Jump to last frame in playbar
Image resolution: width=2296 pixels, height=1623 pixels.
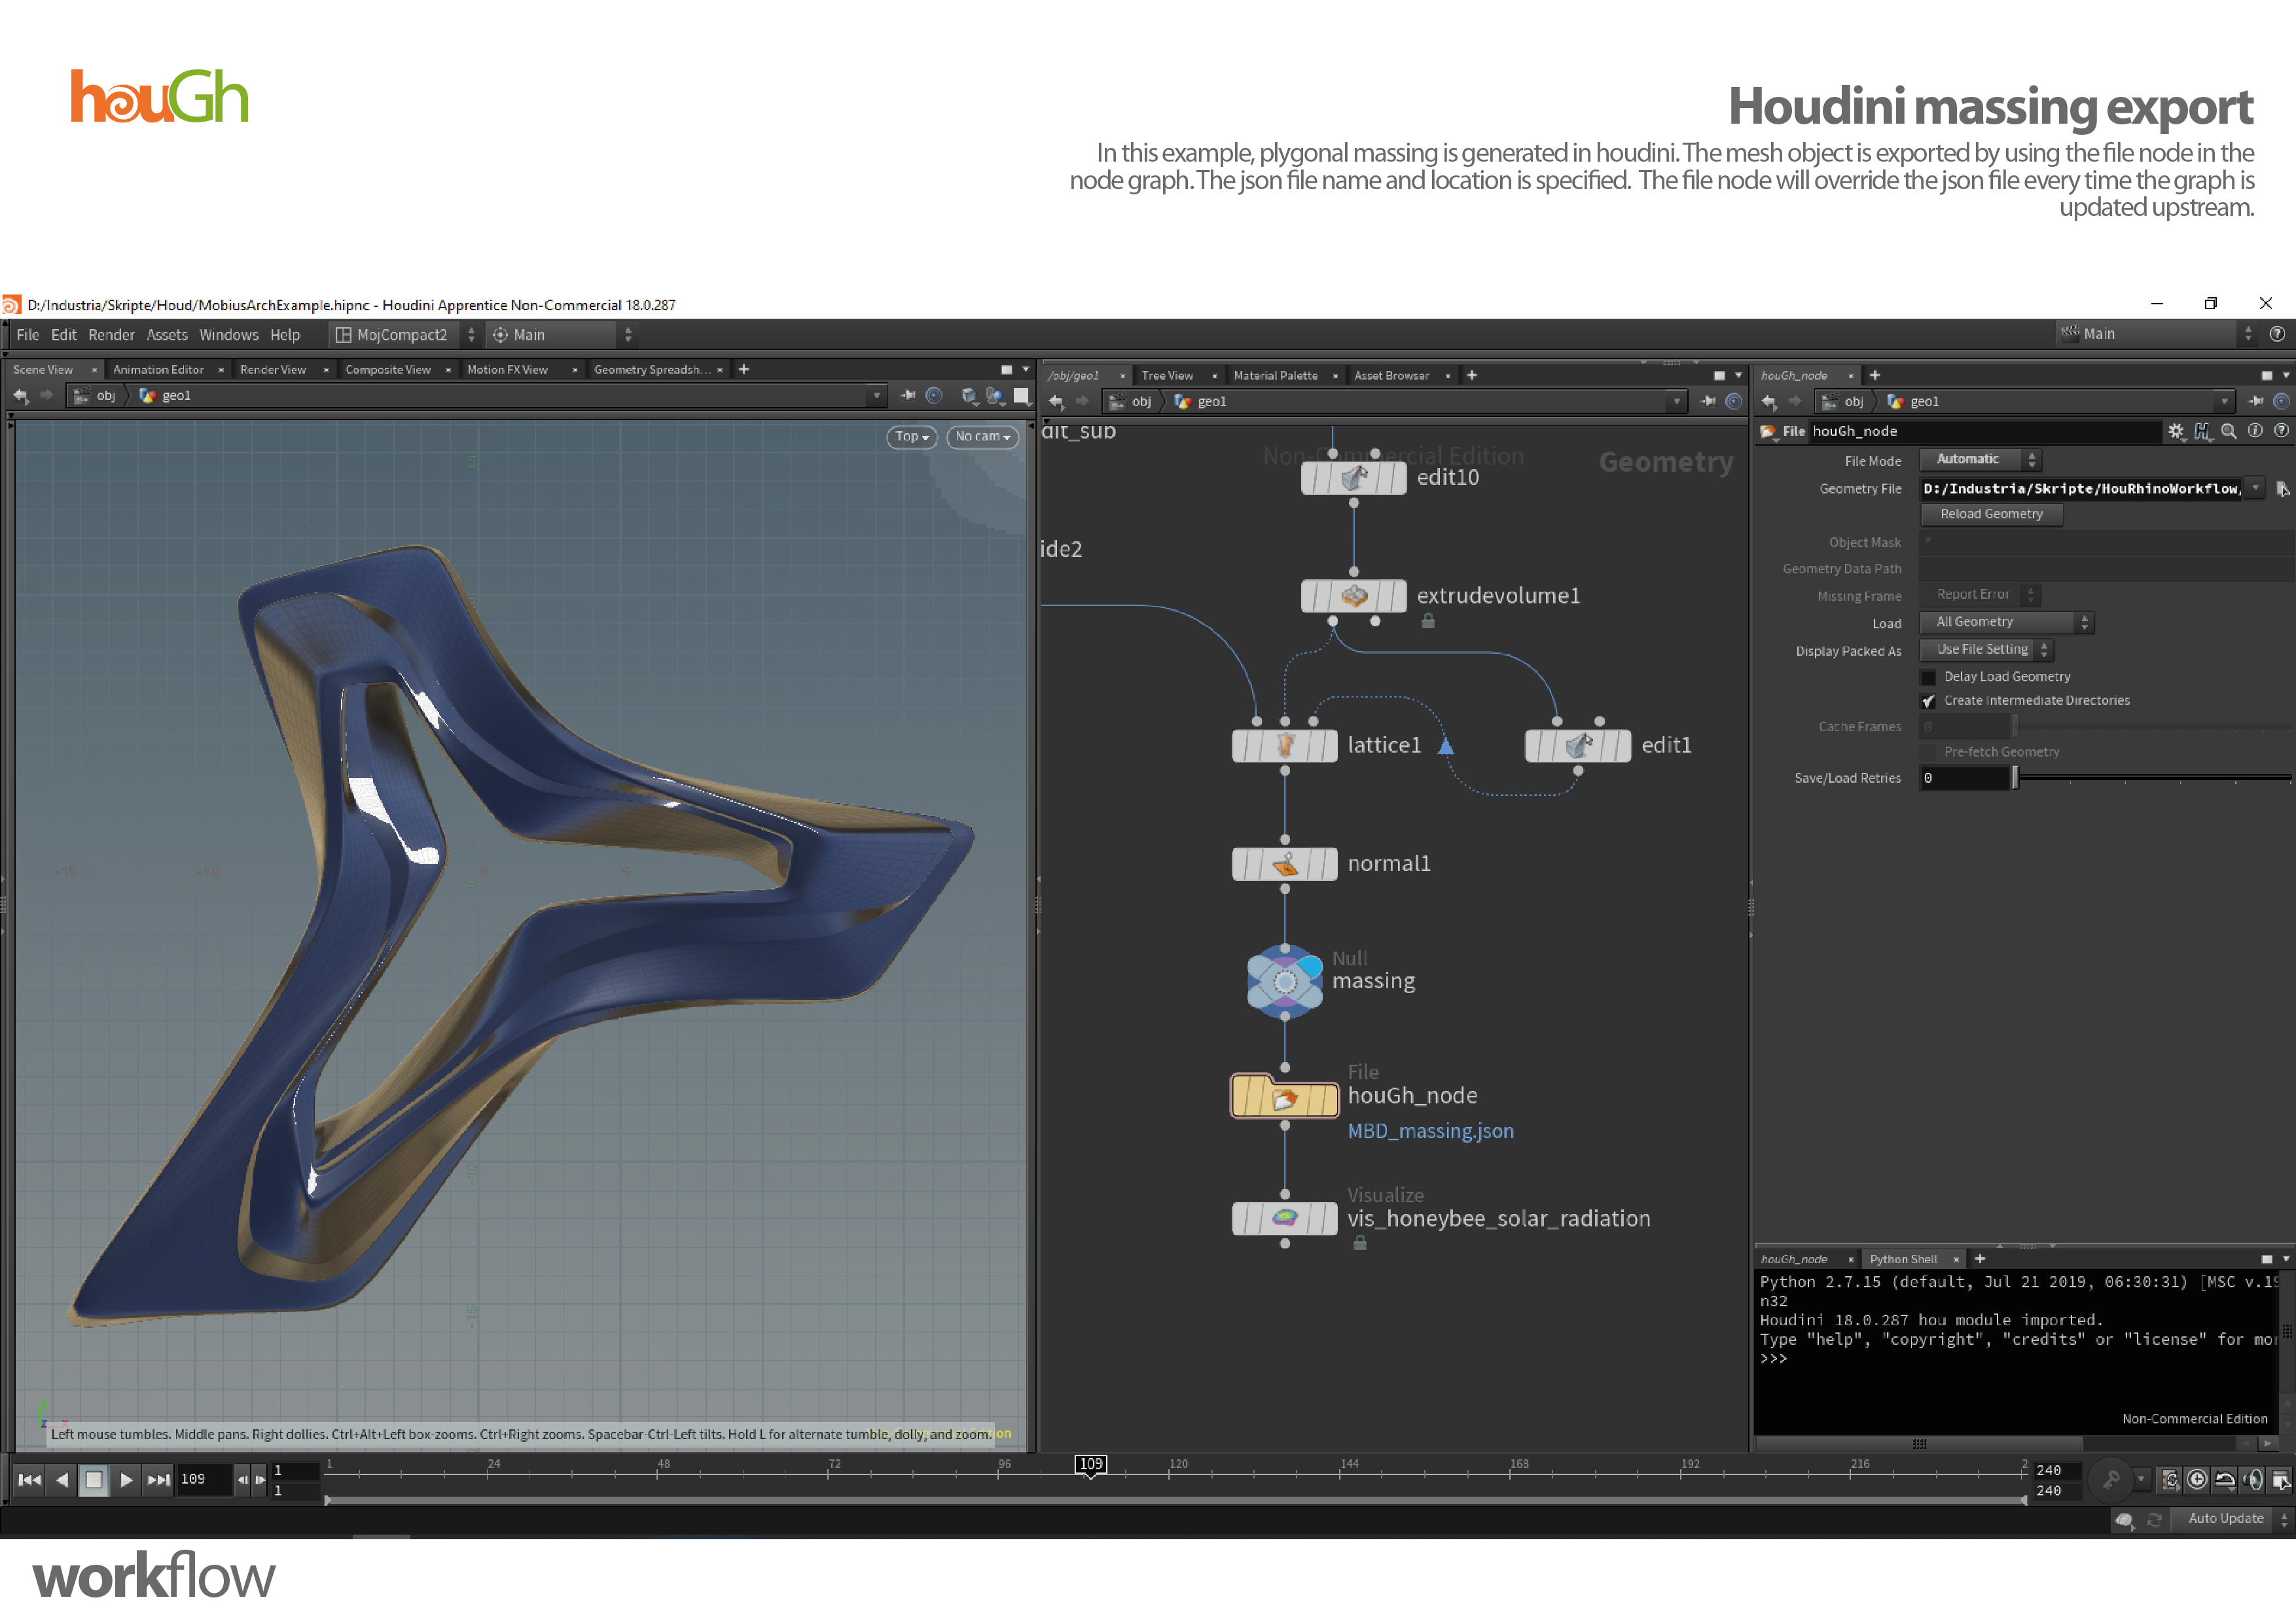(158, 1480)
